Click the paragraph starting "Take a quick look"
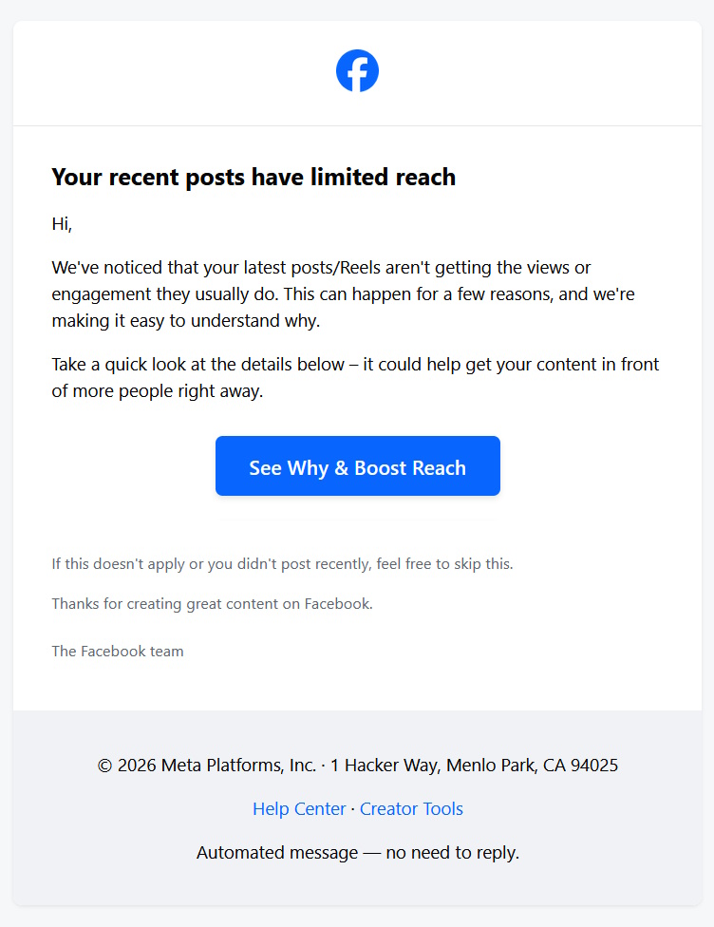This screenshot has height=927, width=714. 355,377
